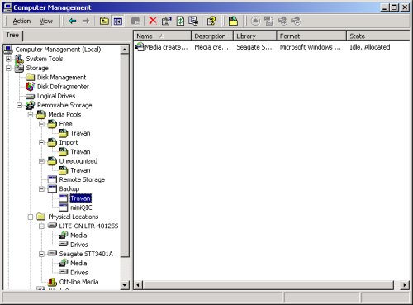Click the Create Media Pool toolbar icon
The width and height of the screenshot is (413, 305).
[233, 21]
